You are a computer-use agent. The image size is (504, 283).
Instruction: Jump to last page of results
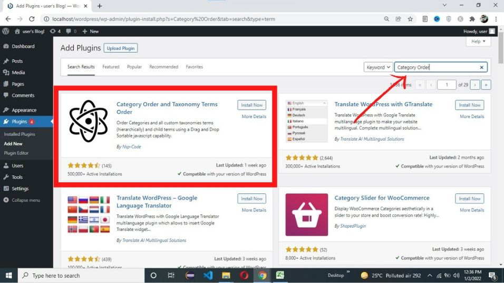coord(486,85)
